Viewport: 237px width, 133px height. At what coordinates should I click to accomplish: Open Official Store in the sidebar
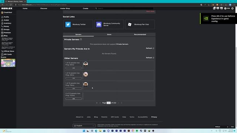8,51
